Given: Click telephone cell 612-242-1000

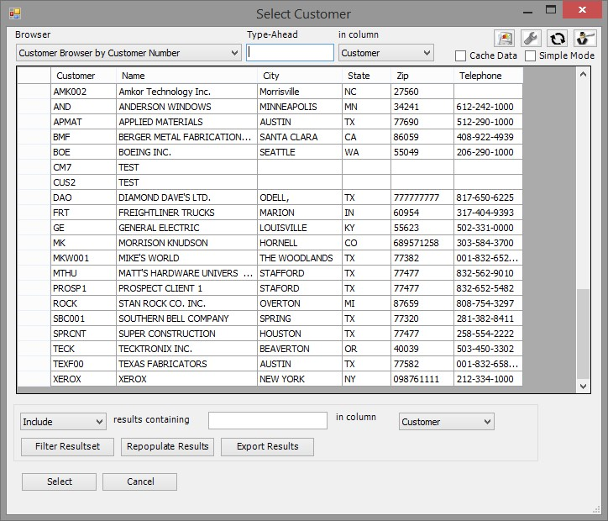Looking at the screenshot, I should tap(488, 107).
